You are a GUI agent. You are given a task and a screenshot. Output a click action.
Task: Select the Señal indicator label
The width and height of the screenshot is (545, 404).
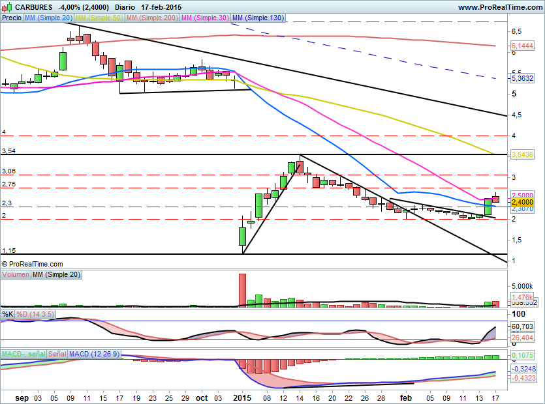coord(57,353)
